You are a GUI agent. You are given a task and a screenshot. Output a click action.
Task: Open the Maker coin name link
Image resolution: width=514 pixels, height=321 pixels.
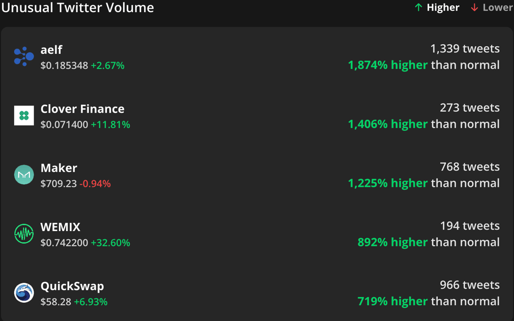pos(59,168)
